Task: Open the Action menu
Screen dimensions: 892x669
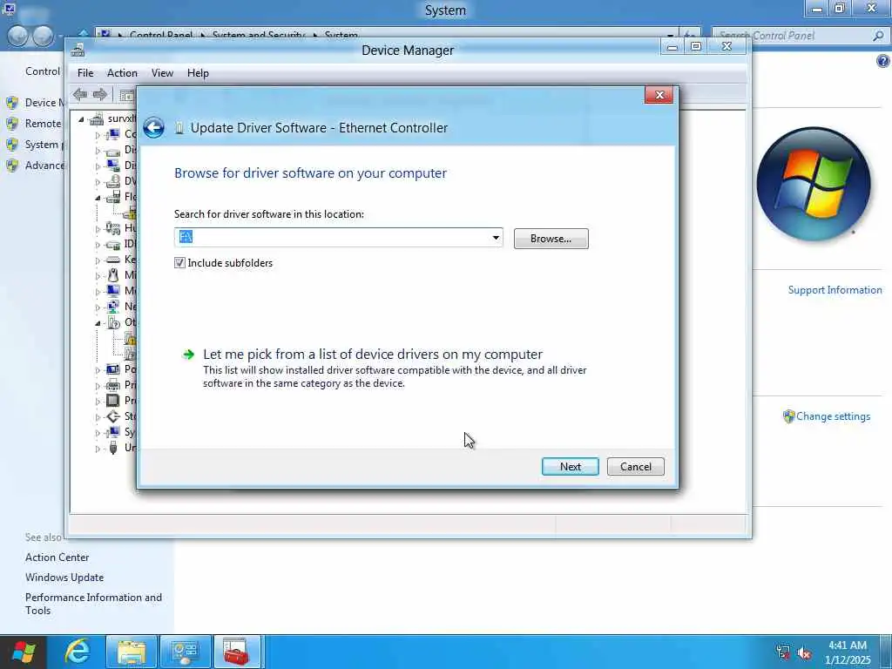Action: [122, 73]
